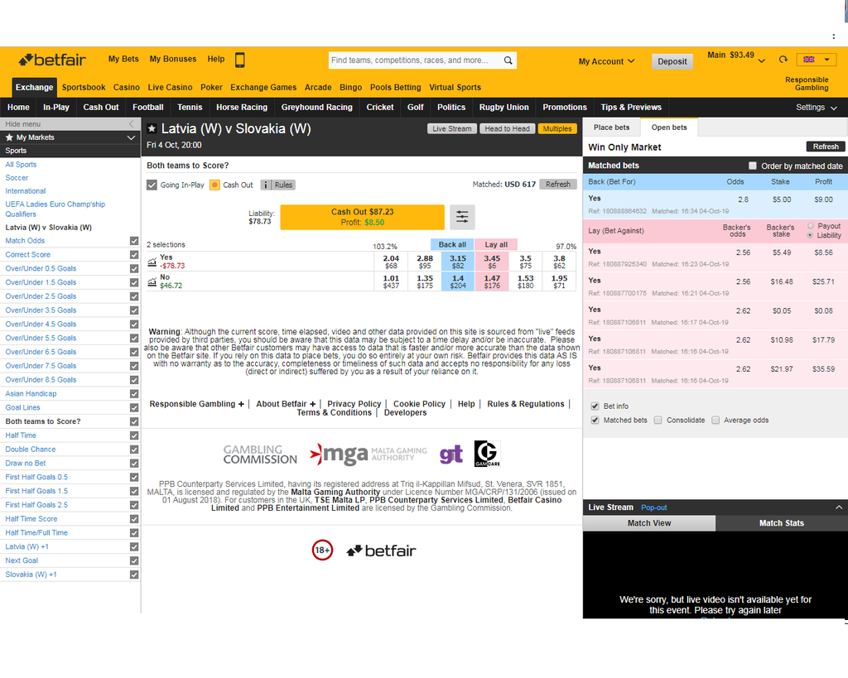The height and width of the screenshot is (678, 848).
Task: Focus the Find teams search field
Action: point(414,60)
